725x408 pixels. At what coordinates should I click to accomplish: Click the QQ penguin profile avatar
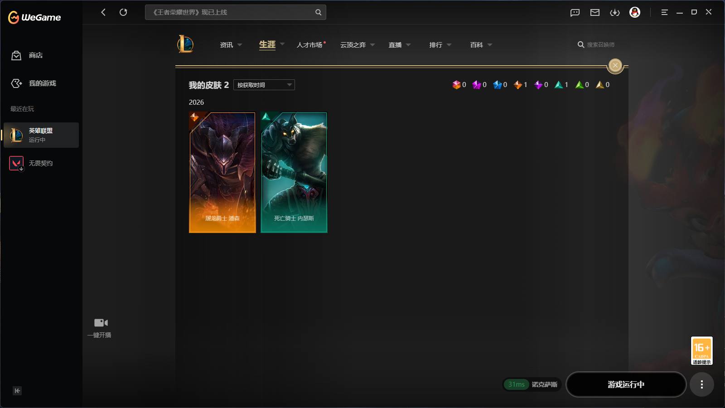[635, 12]
